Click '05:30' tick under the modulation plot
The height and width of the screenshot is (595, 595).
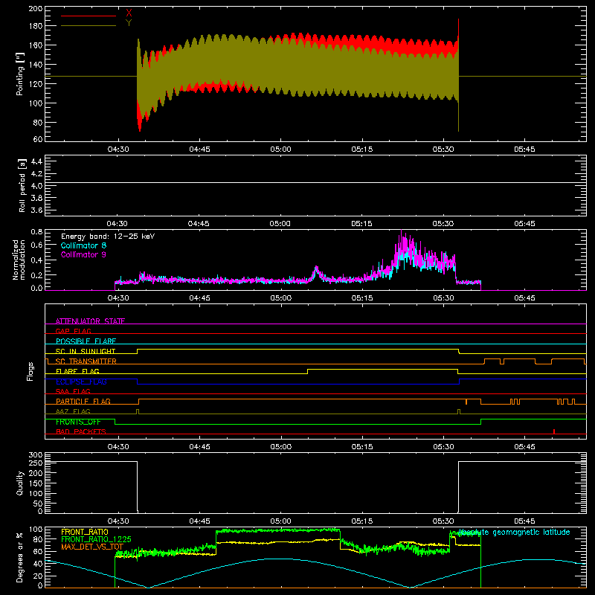tap(443, 298)
